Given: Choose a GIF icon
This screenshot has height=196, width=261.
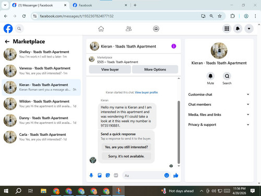Looking at the screenshot, I should [x=116, y=175].
